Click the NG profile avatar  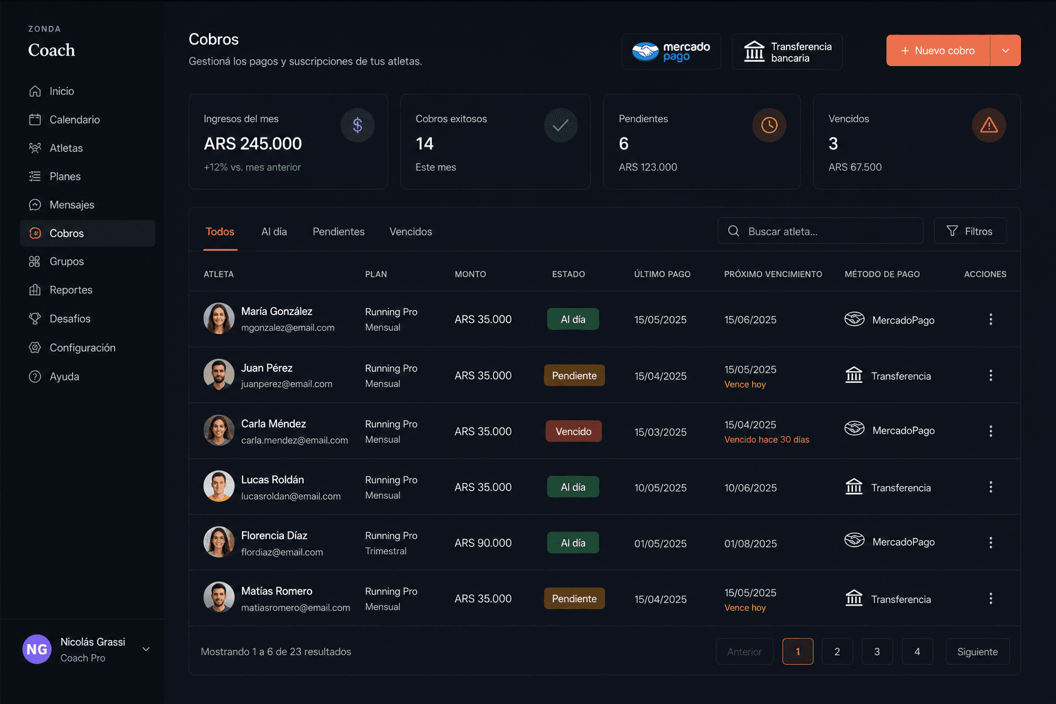(37, 649)
